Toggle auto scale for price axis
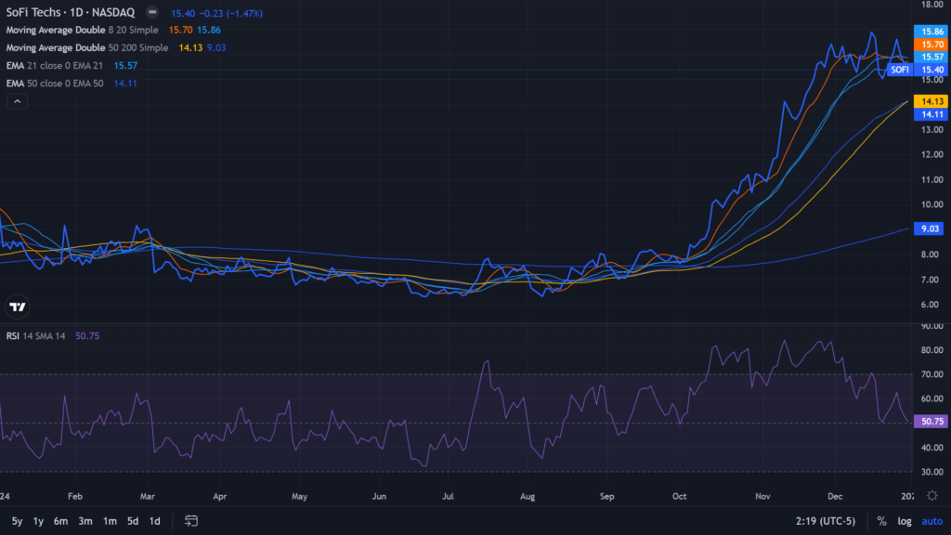951x535 pixels. 932,521
